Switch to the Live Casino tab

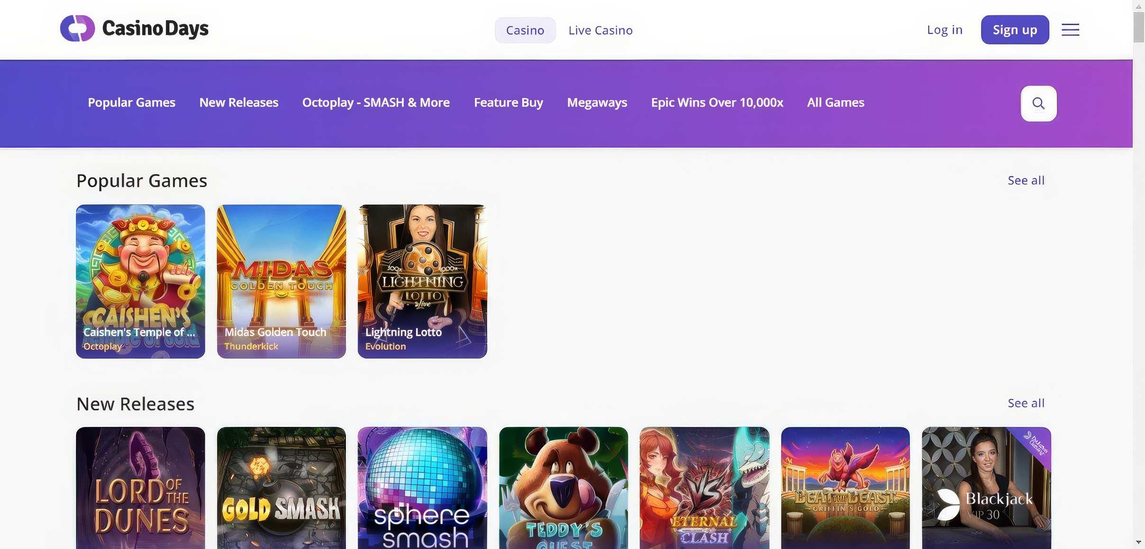[600, 30]
